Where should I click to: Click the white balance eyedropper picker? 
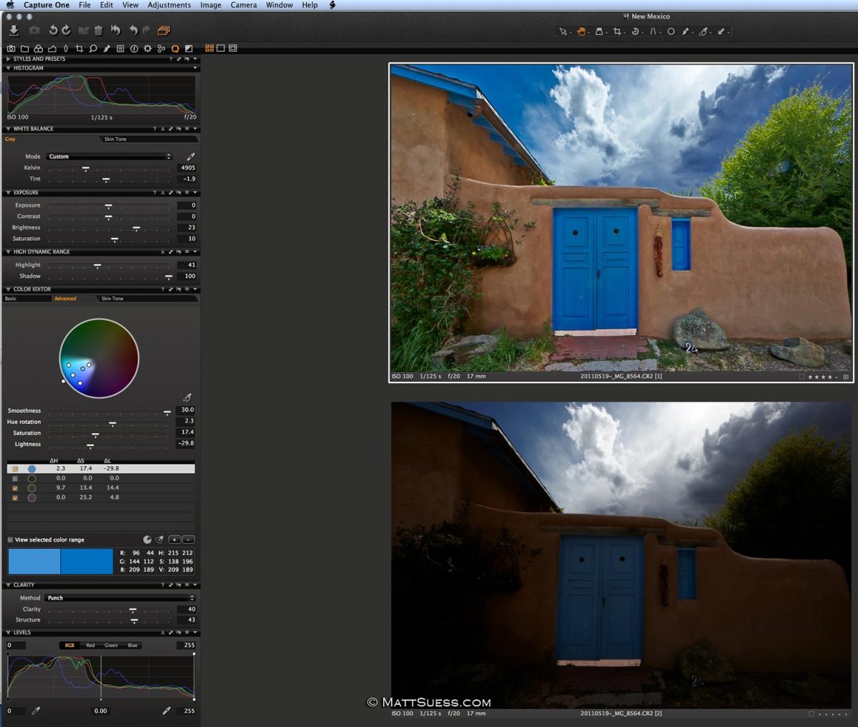pyautogui.click(x=190, y=157)
